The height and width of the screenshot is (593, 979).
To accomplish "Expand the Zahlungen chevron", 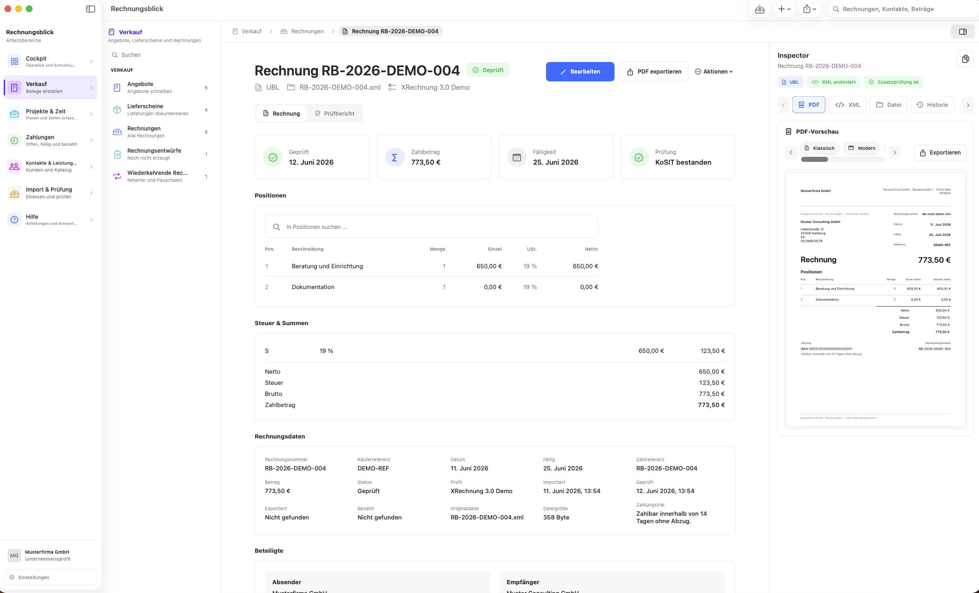I will pyautogui.click(x=91, y=141).
